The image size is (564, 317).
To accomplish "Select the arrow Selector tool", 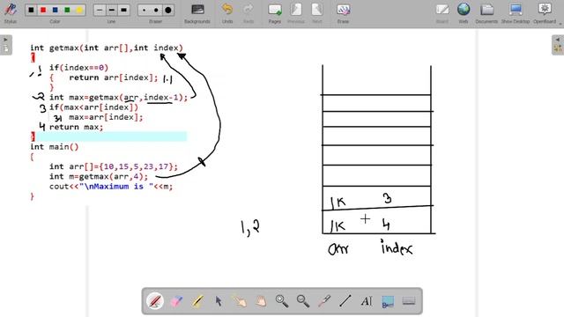I will point(219,301).
